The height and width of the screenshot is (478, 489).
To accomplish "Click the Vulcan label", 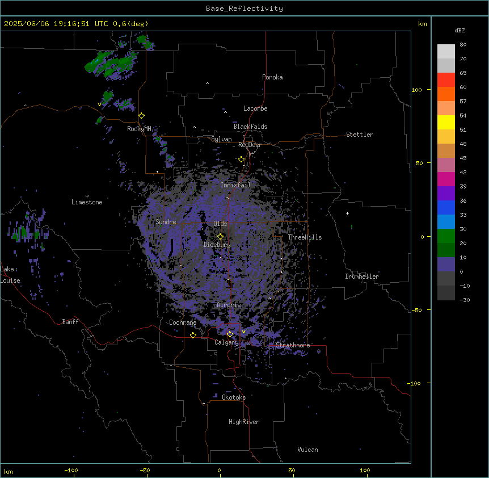I will click(307, 450).
